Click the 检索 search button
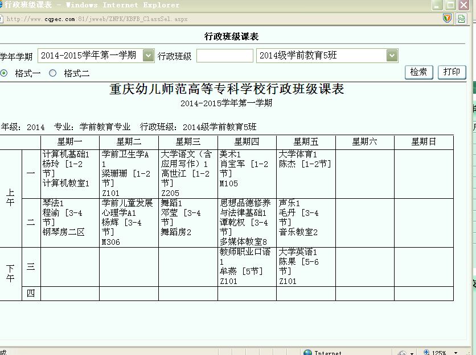Viewport: 476px width, 355px height. pos(418,72)
